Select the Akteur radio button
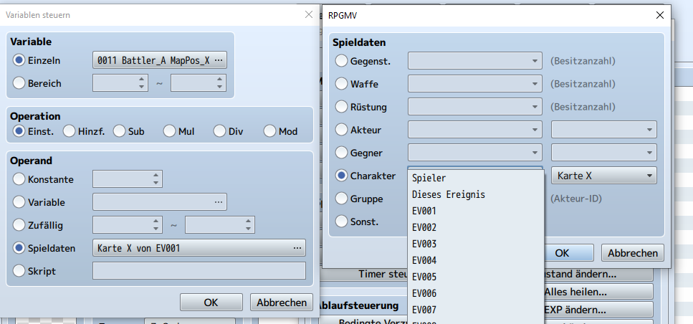 click(341, 130)
